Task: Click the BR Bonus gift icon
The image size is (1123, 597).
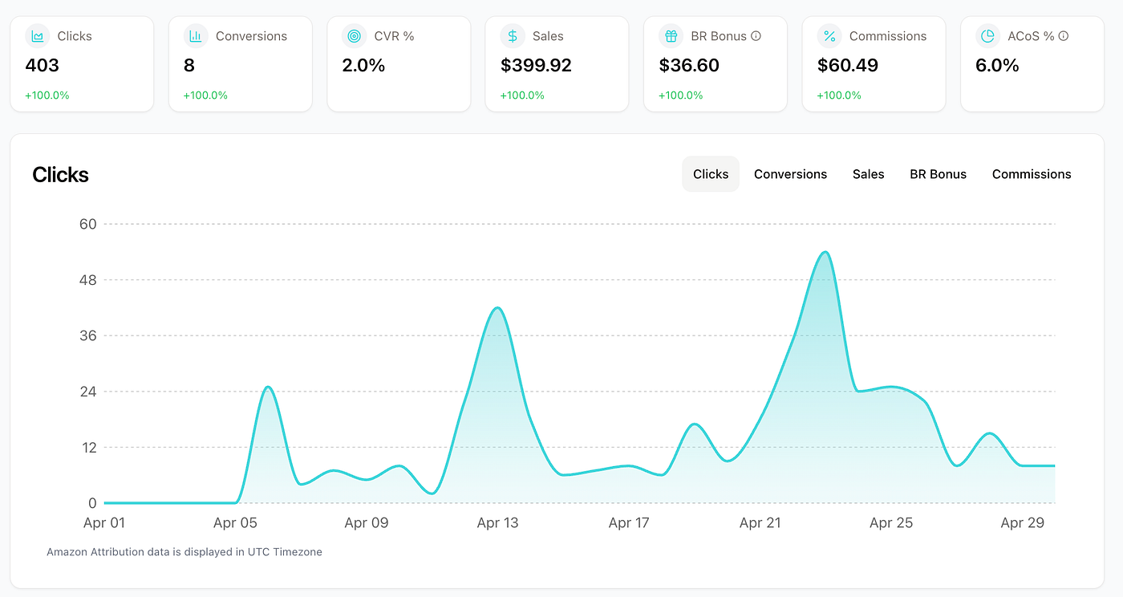Action: click(x=671, y=36)
